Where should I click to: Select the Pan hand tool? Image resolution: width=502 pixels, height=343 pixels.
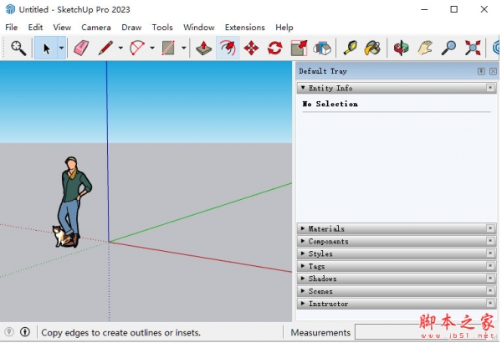[425, 48]
